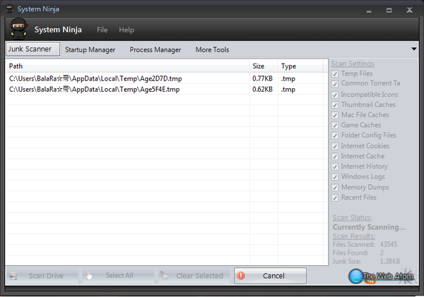Minimize the System Ninja window

point(369,11)
